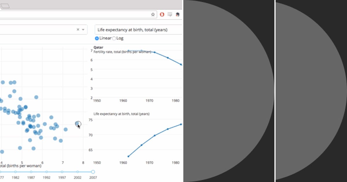Open the Opera extension icon
The width and height of the screenshot is (347, 182).
click(x=161, y=14)
